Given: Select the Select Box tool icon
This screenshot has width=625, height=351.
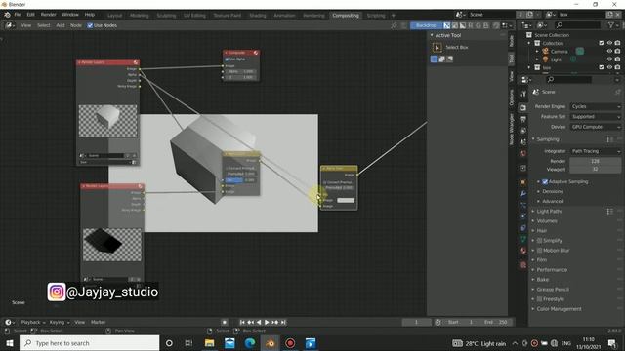Looking at the screenshot, I should click(437, 48).
